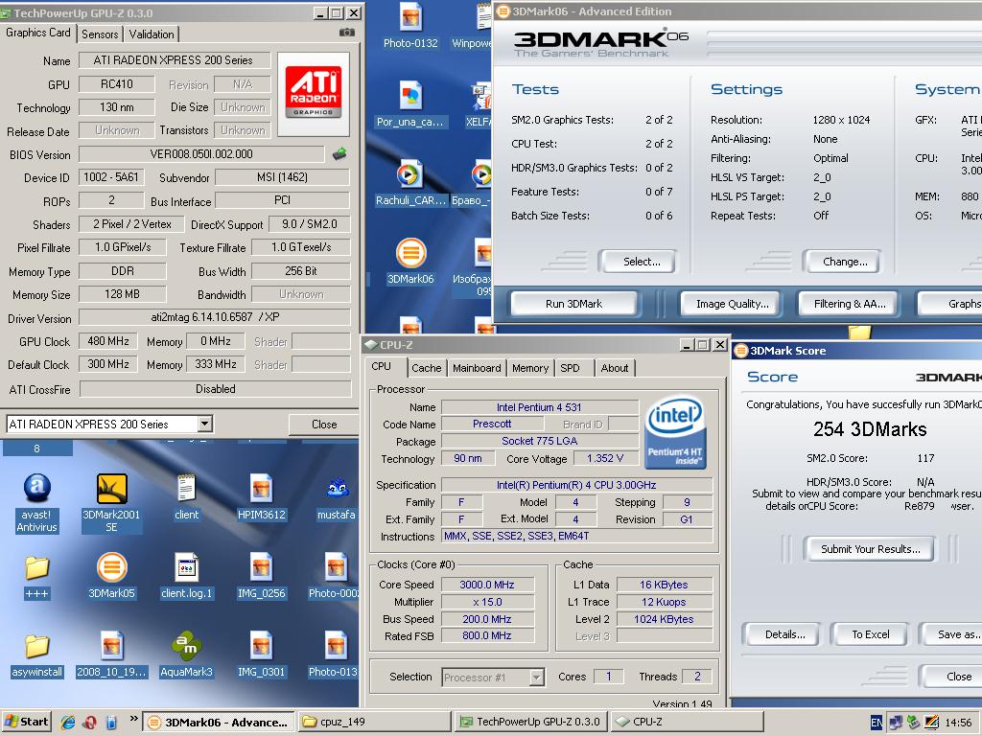Click the taskbar clock showing 14:56
The height and width of the screenshot is (736, 982).
[x=958, y=723]
